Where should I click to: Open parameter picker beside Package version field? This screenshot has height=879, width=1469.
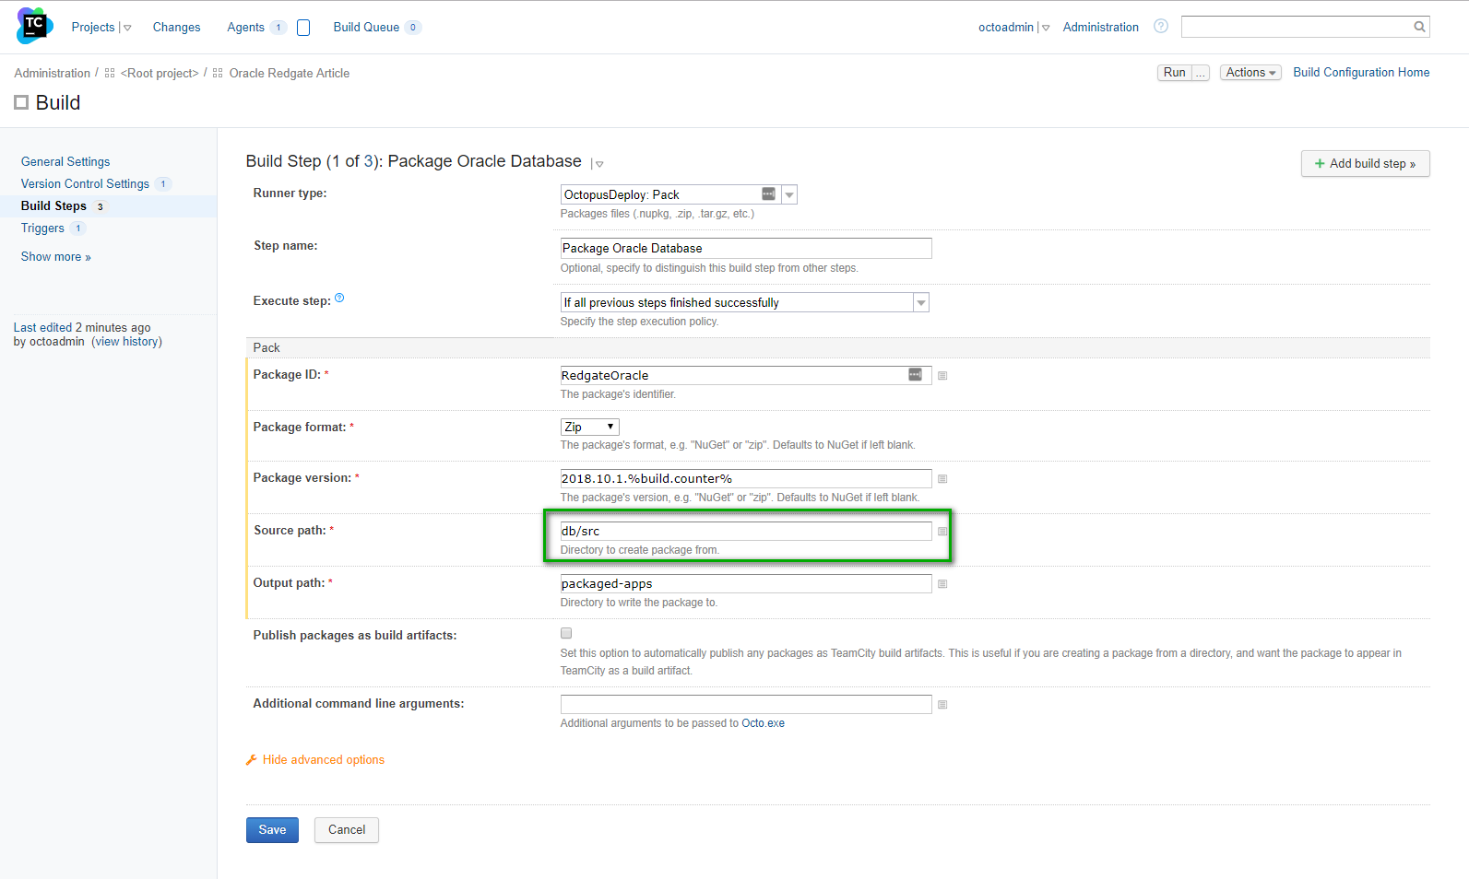(942, 479)
